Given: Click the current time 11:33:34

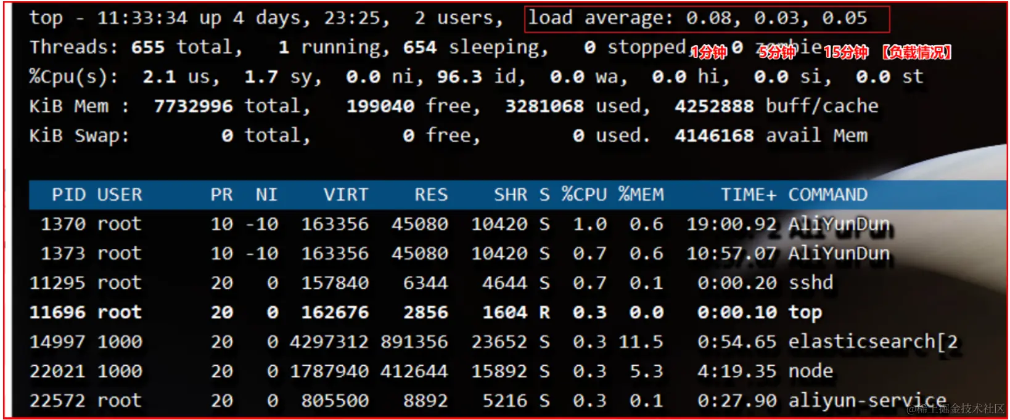Looking at the screenshot, I should click(142, 18).
